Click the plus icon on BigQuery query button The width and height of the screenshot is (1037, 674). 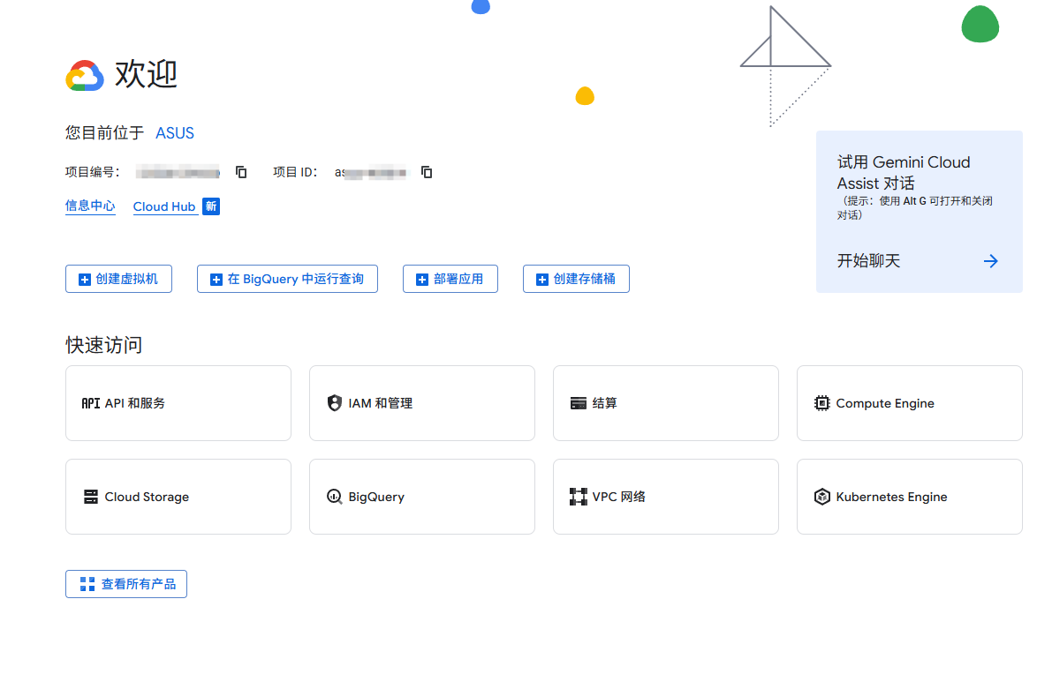(216, 280)
